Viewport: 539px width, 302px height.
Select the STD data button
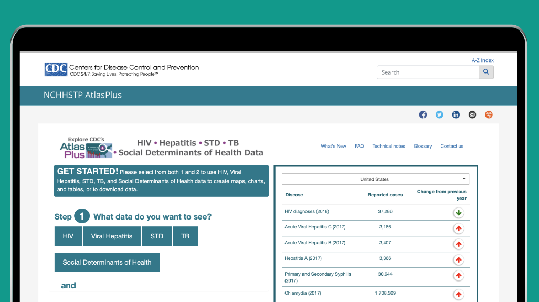click(157, 236)
